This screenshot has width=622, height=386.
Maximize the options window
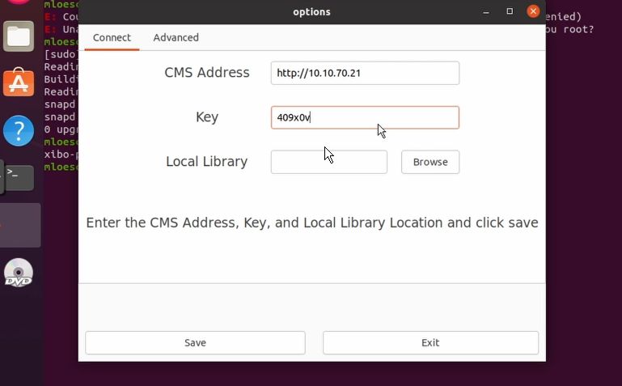click(510, 11)
